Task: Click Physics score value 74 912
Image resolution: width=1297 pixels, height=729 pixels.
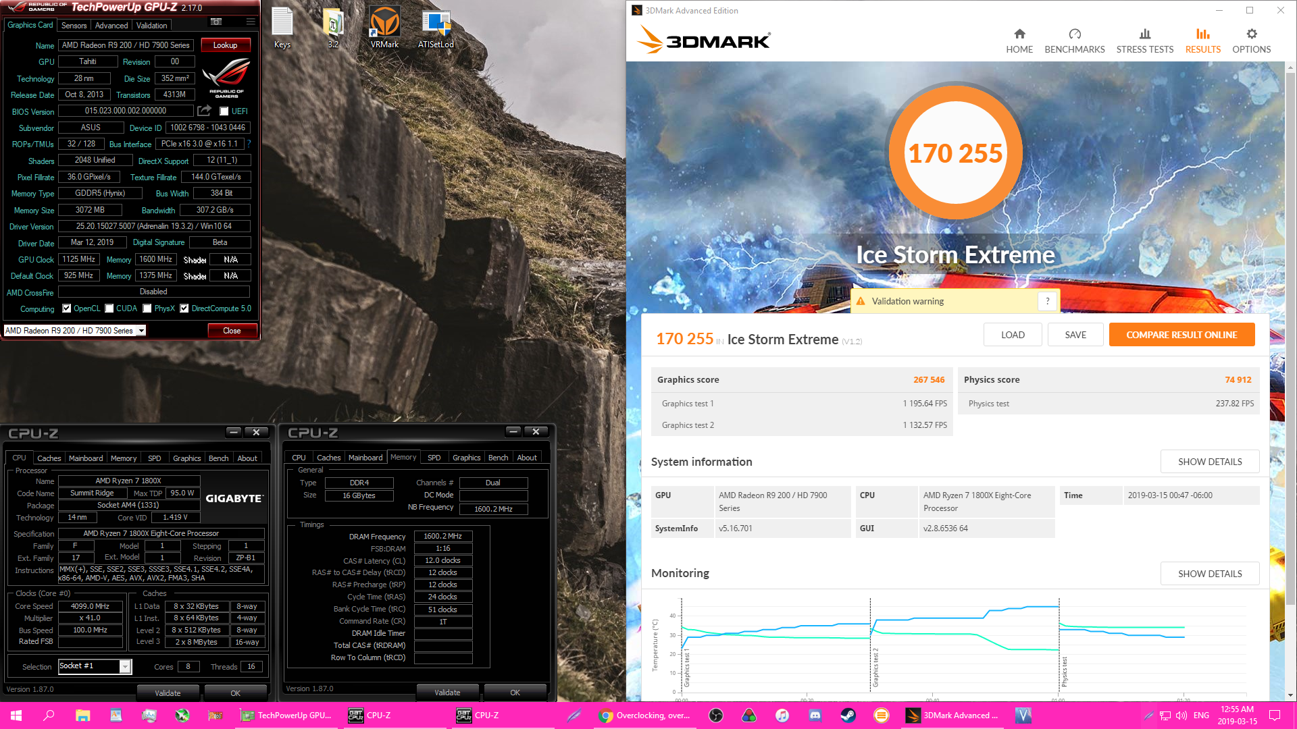Action: click(1238, 380)
